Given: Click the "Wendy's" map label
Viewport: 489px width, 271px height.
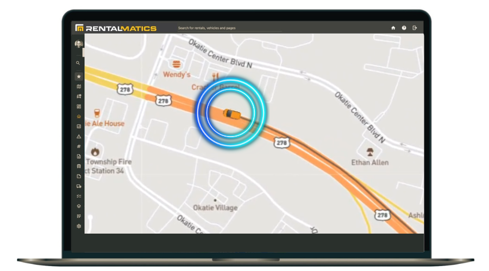Looking at the screenshot, I should pyautogui.click(x=177, y=75).
